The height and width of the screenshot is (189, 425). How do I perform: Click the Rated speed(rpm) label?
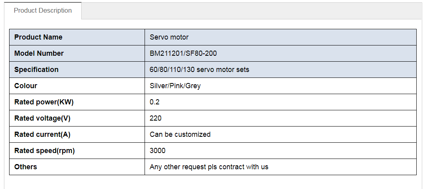coord(44,151)
